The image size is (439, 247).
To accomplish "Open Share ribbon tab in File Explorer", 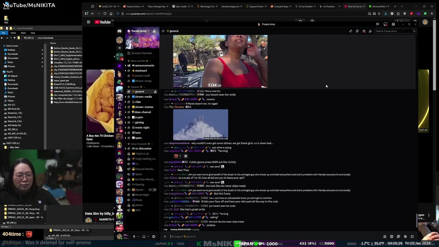I will (23, 33).
